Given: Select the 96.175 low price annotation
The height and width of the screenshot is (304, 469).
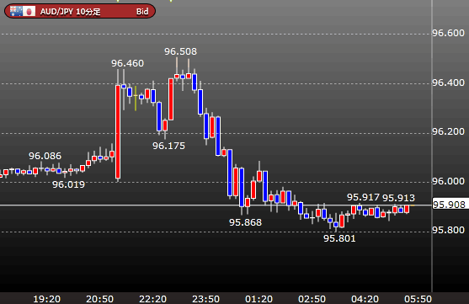Looking at the screenshot, I should pyautogui.click(x=168, y=146).
